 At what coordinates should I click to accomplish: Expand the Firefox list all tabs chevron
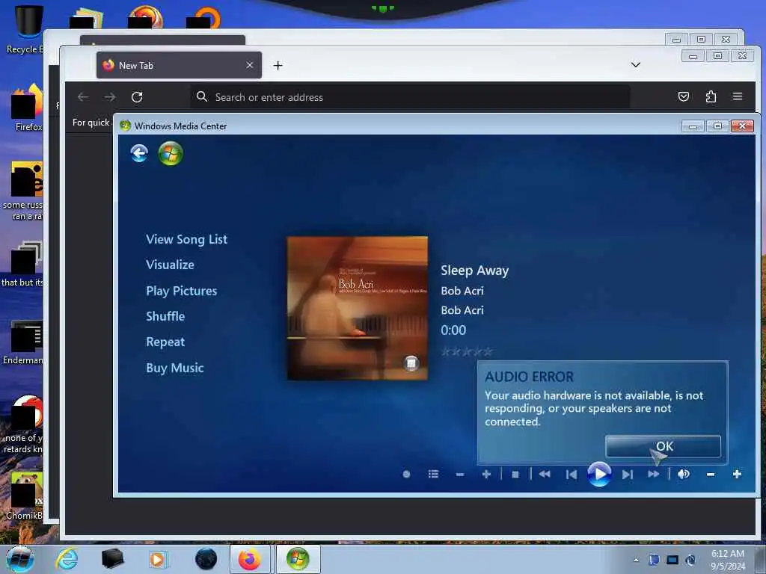click(636, 65)
